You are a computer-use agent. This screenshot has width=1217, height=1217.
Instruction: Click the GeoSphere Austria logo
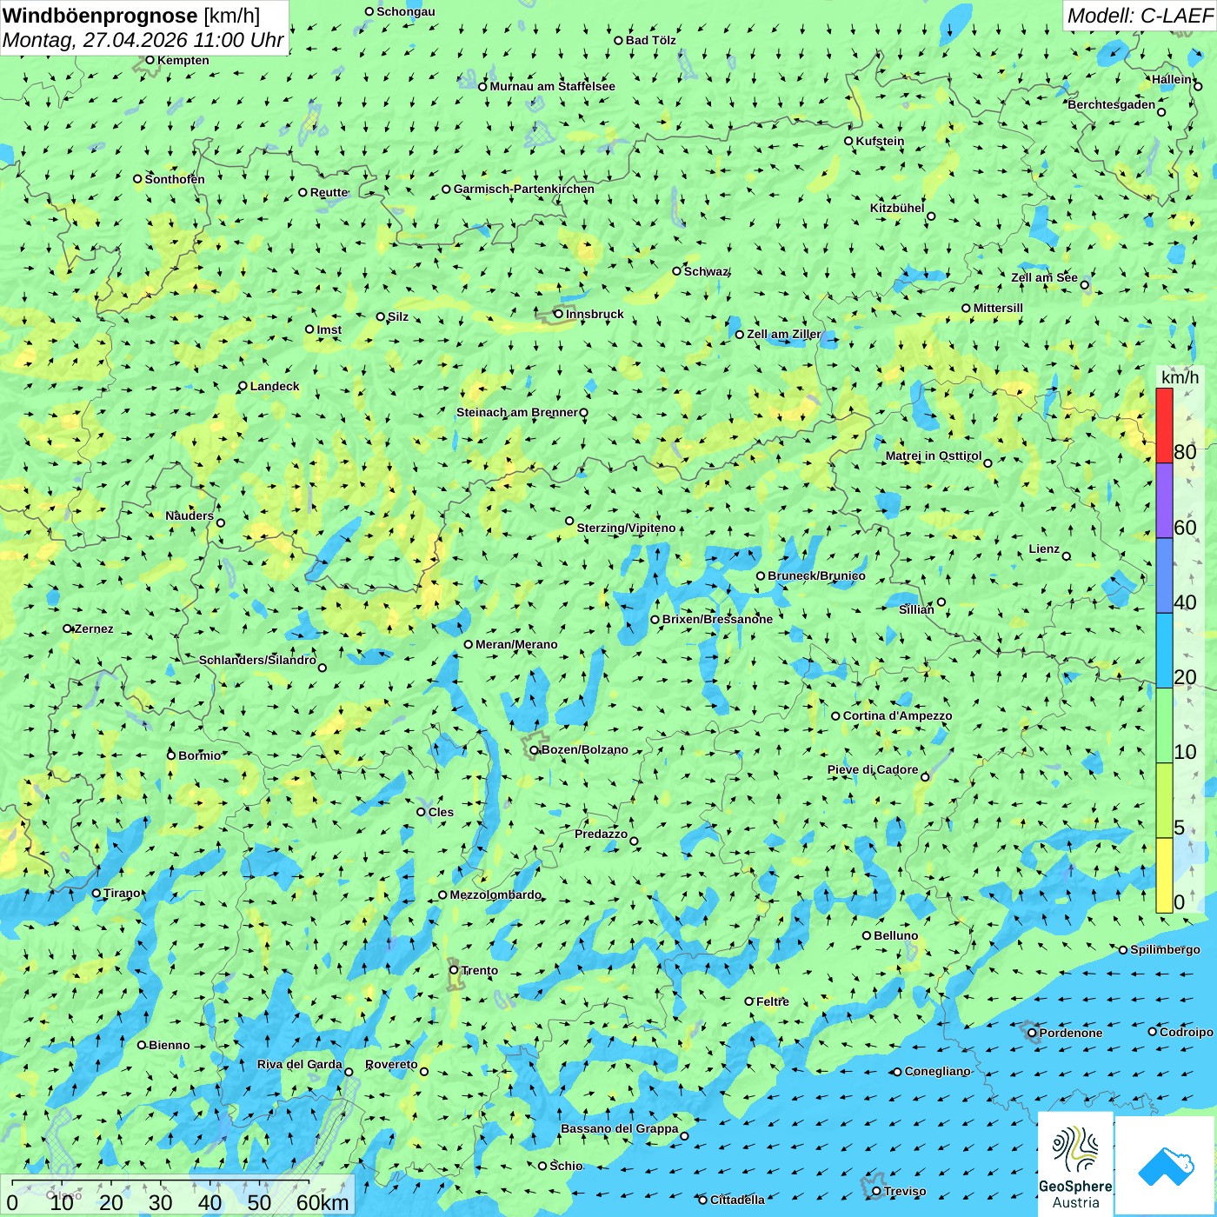tap(1075, 1163)
